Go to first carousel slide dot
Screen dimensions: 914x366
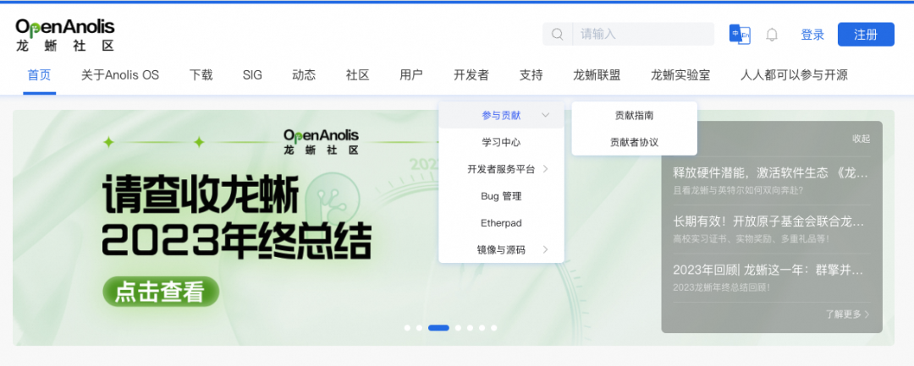(407, 328)
